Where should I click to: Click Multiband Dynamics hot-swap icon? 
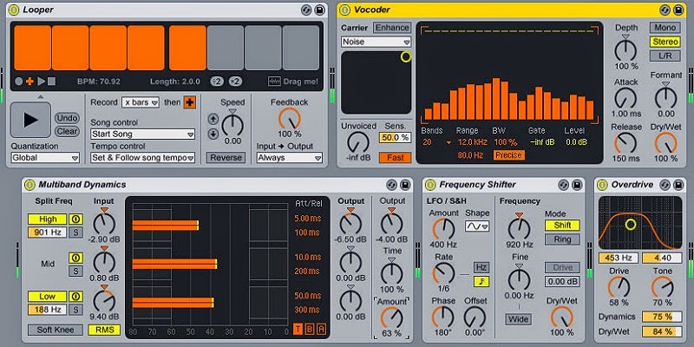tap(391, 185)
